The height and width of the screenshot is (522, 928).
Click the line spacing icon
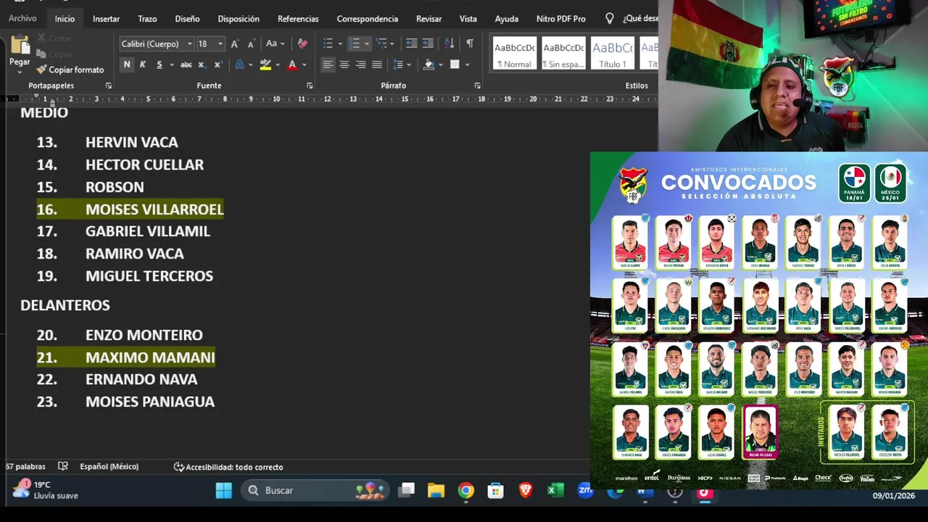[x=397, y=65]
